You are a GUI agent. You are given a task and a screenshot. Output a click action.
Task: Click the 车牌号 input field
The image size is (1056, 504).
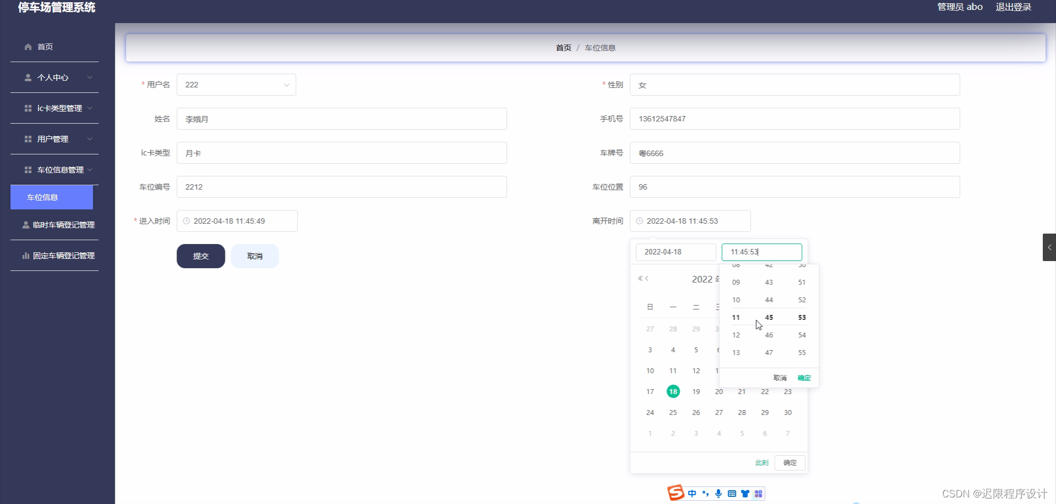coord(795,153)
